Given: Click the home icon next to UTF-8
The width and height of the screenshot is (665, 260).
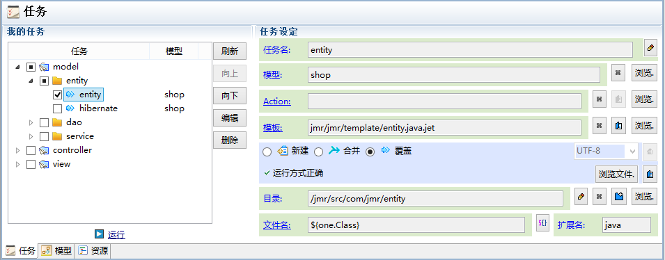Looking at the screenshot, I should point(649,152).
